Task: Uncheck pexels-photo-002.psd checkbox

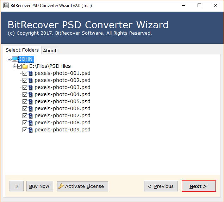Action: [x=25, y=81]
